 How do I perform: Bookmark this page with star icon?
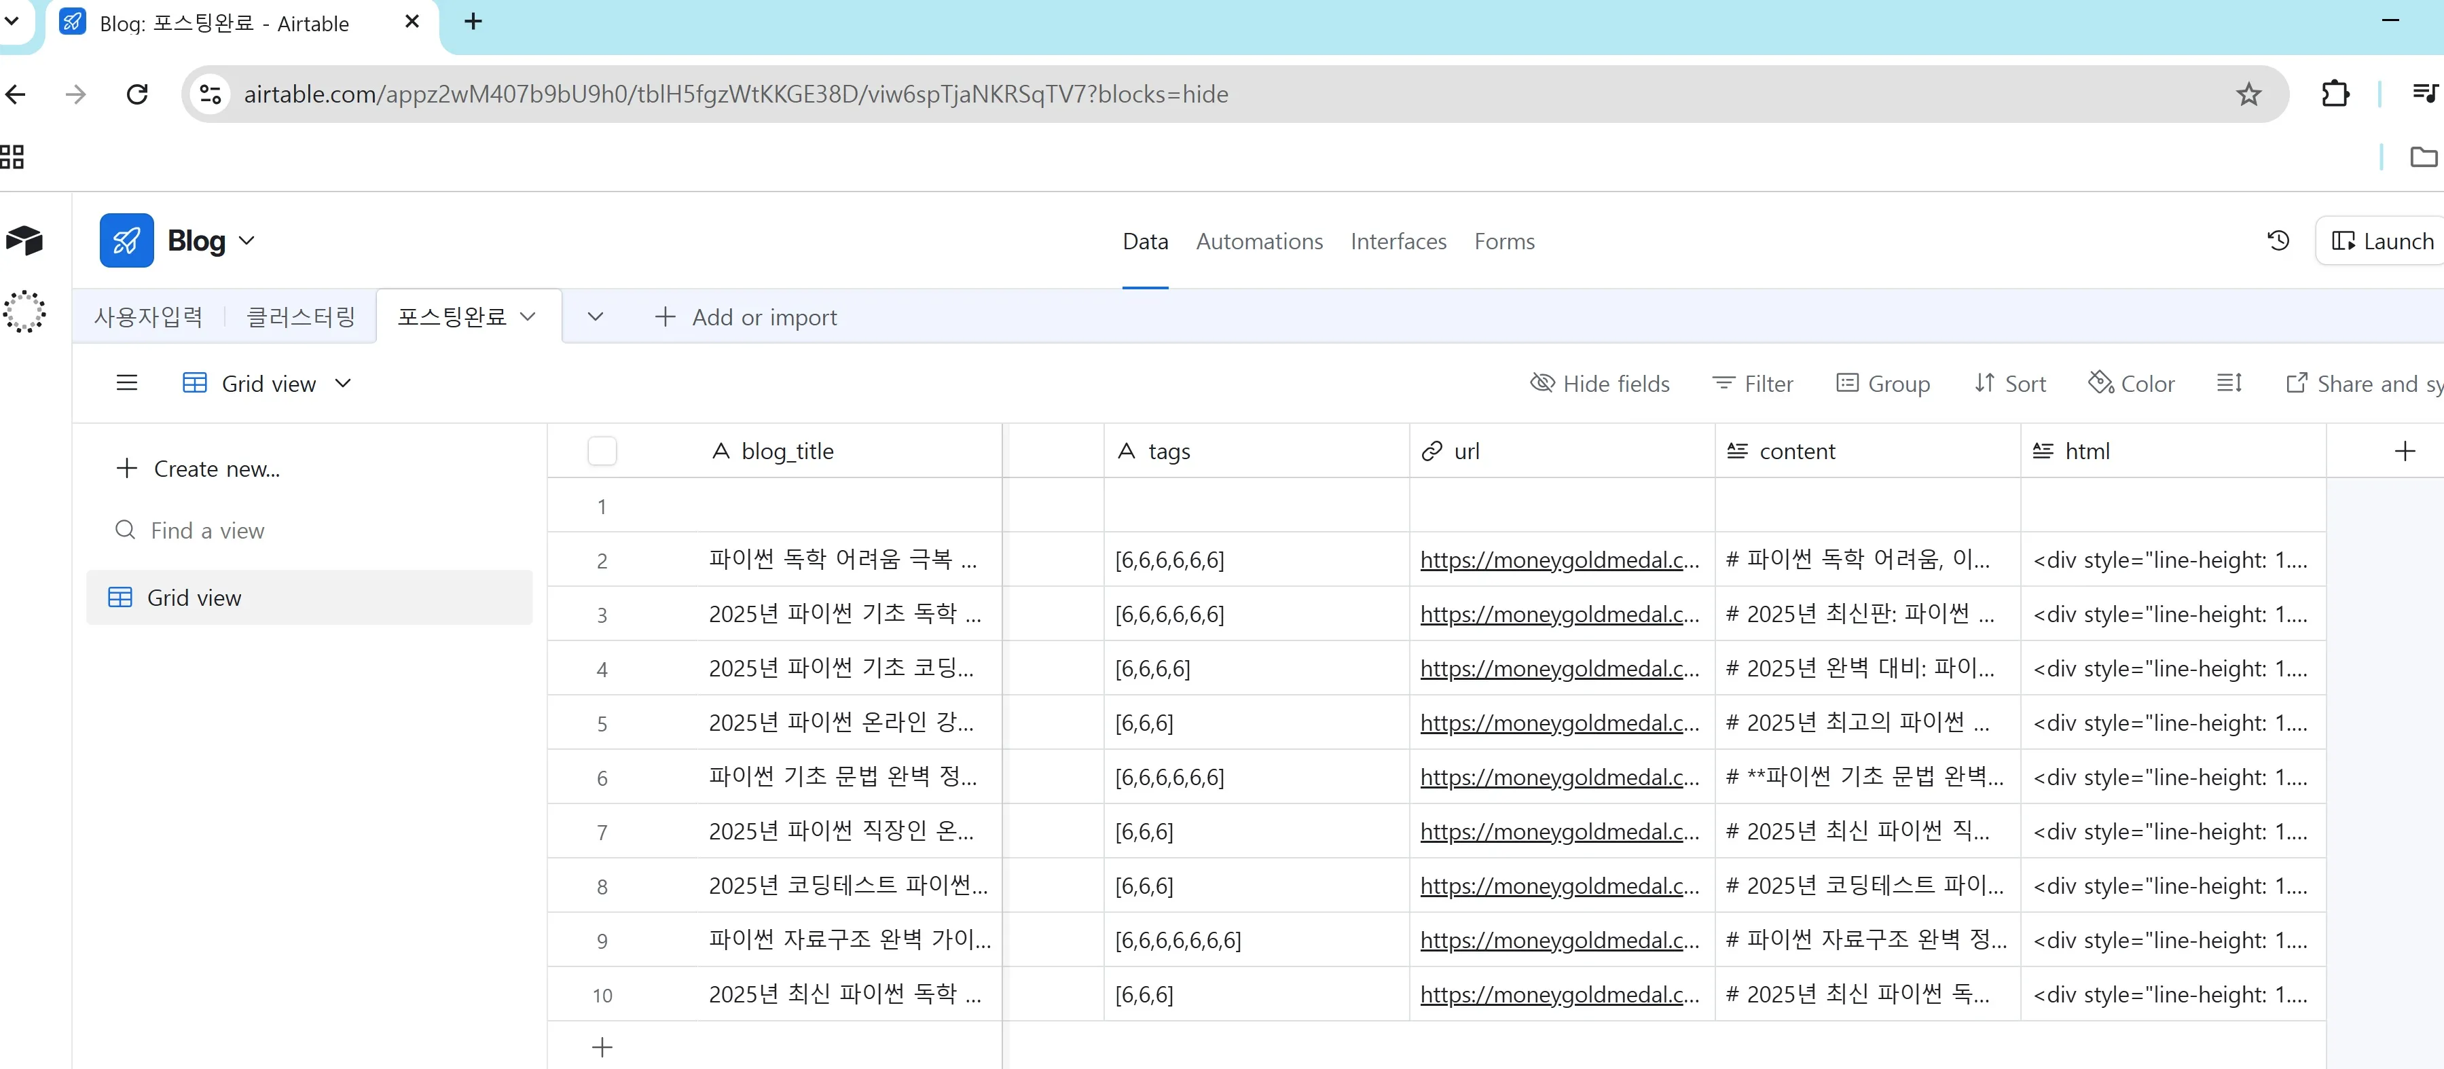(x=2248, y=94)
